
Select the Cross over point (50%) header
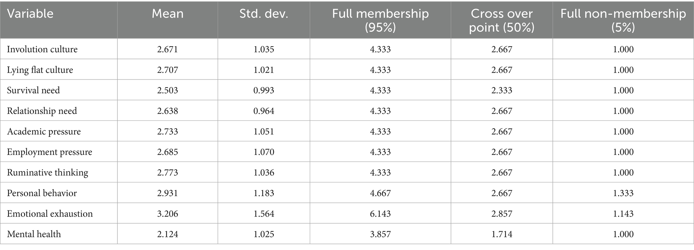click(502, 20)
